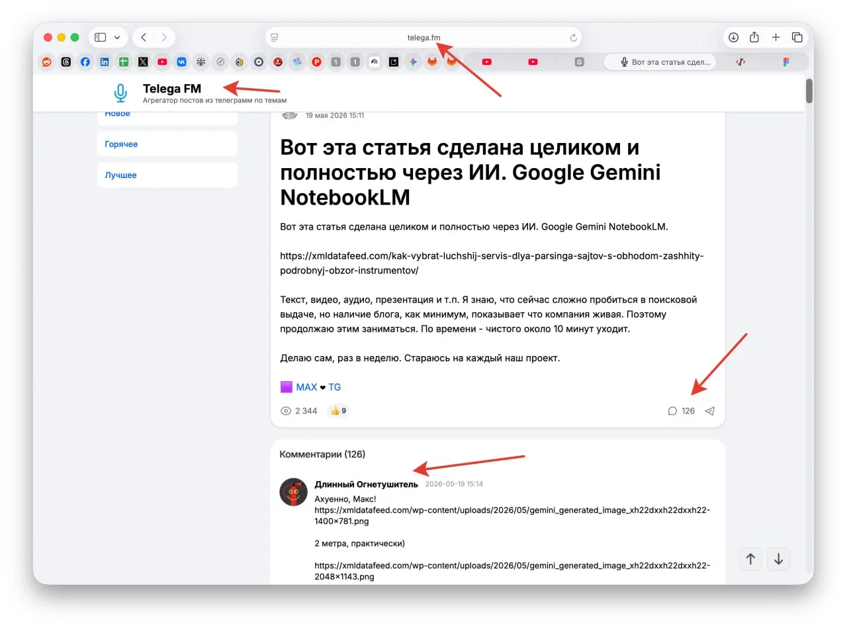Go forward with the forward arrow
The width and height of the screenshot is (847, 628).
[x=164, y=37]
